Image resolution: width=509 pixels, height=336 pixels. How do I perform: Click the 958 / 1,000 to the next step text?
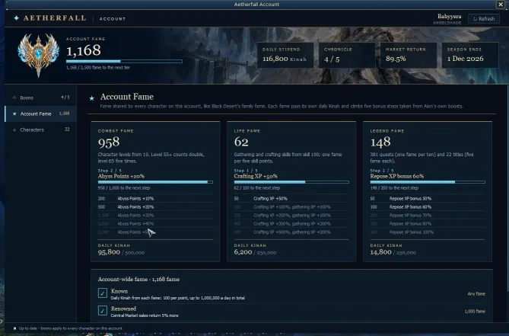[x=124, y=188]
